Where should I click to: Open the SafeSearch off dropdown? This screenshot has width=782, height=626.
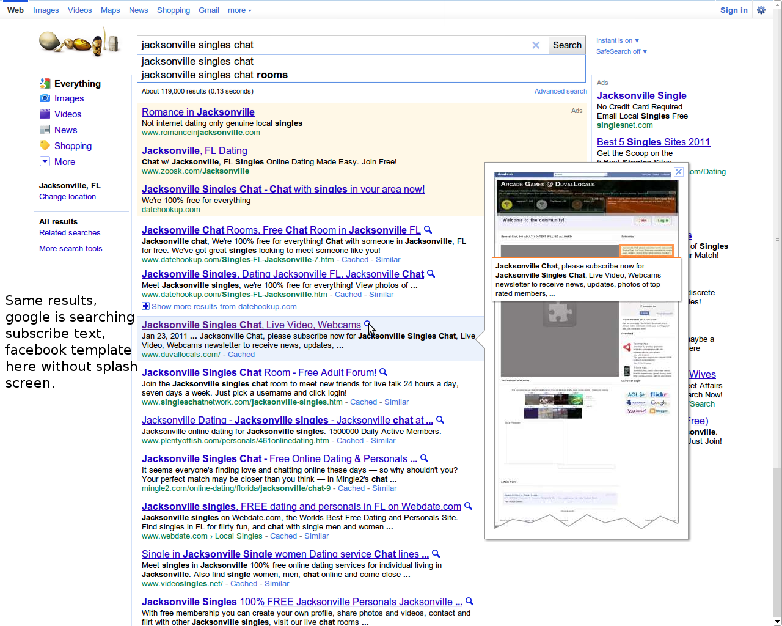[x=621, y=51]
